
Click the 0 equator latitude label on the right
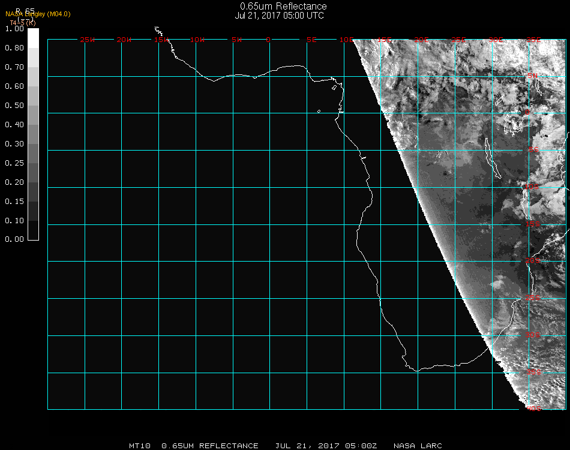coord(527,112)
